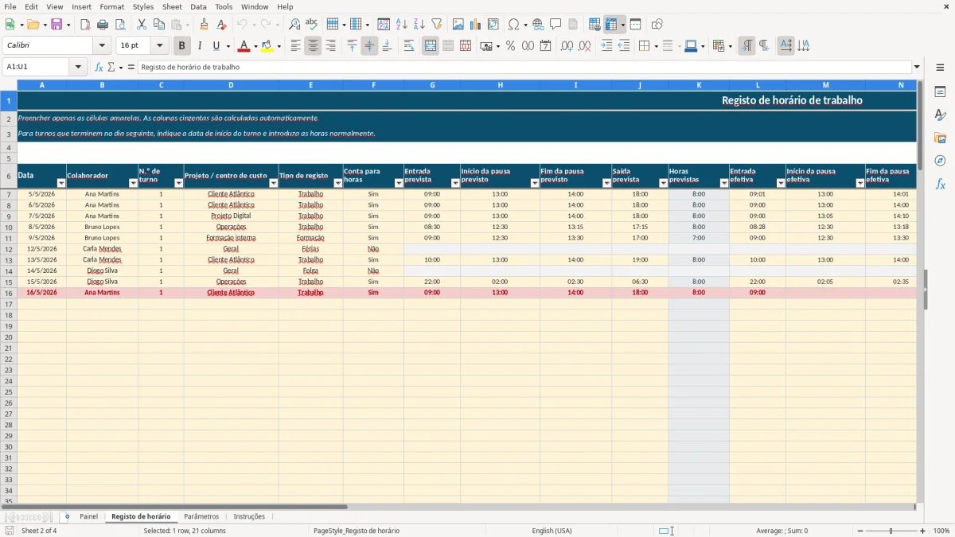Open Borders dropdown arrow
Image resolution: width=955 pixels, height=537 pixels.
(x=655, y=46)
